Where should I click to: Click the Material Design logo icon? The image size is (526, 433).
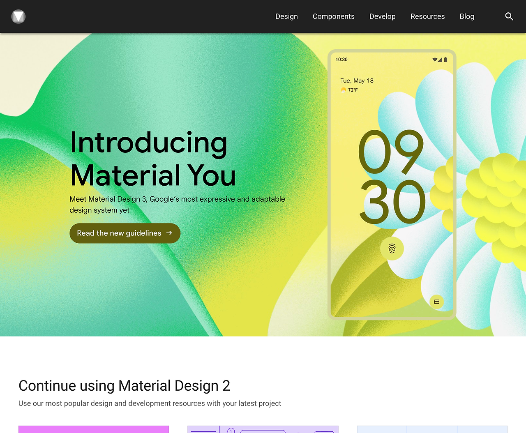pos(18,16)
